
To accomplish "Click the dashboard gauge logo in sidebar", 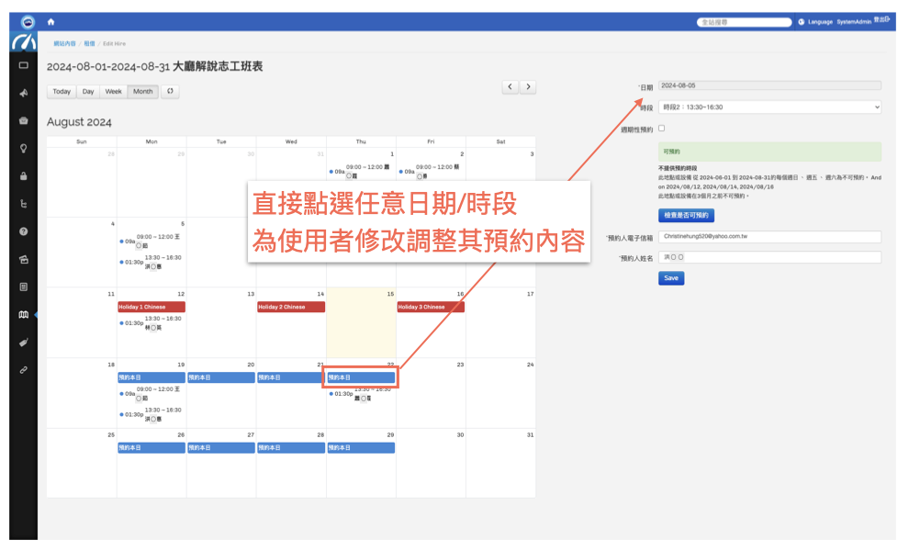I will [x=24, y=42].
